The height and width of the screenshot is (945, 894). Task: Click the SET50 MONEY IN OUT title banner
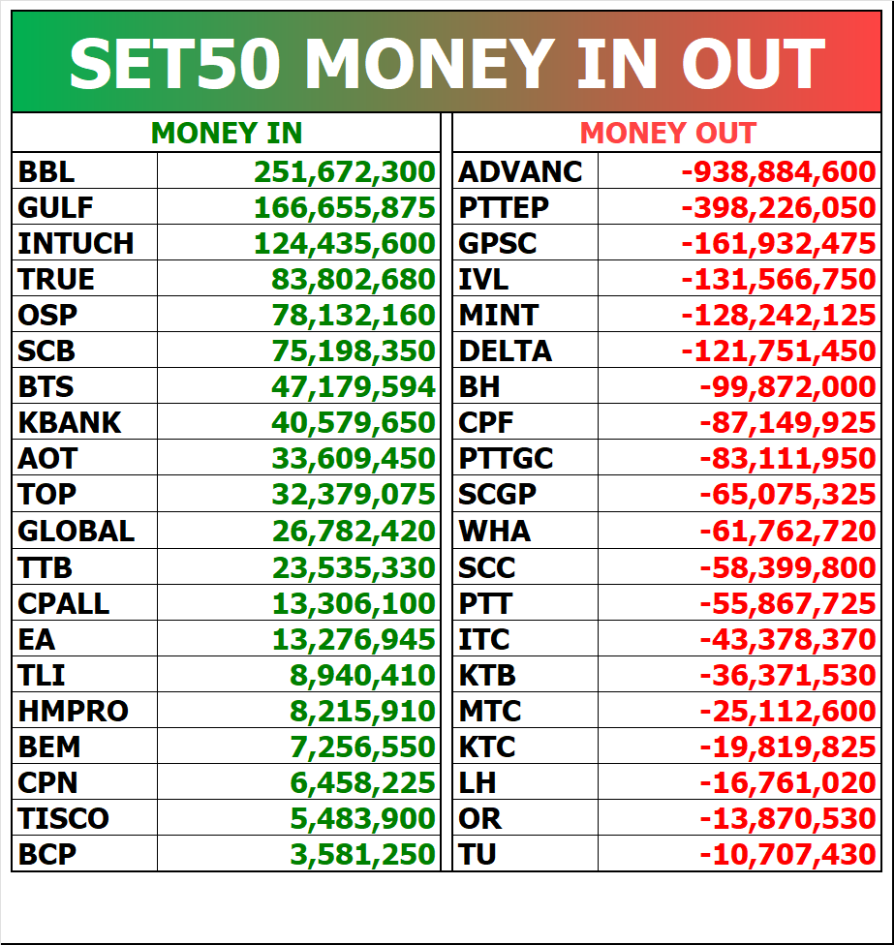(447, 62)
